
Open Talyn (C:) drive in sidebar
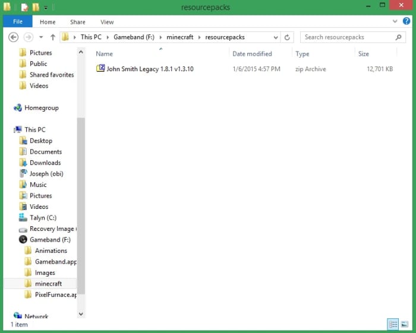click(x=43, y=218)
